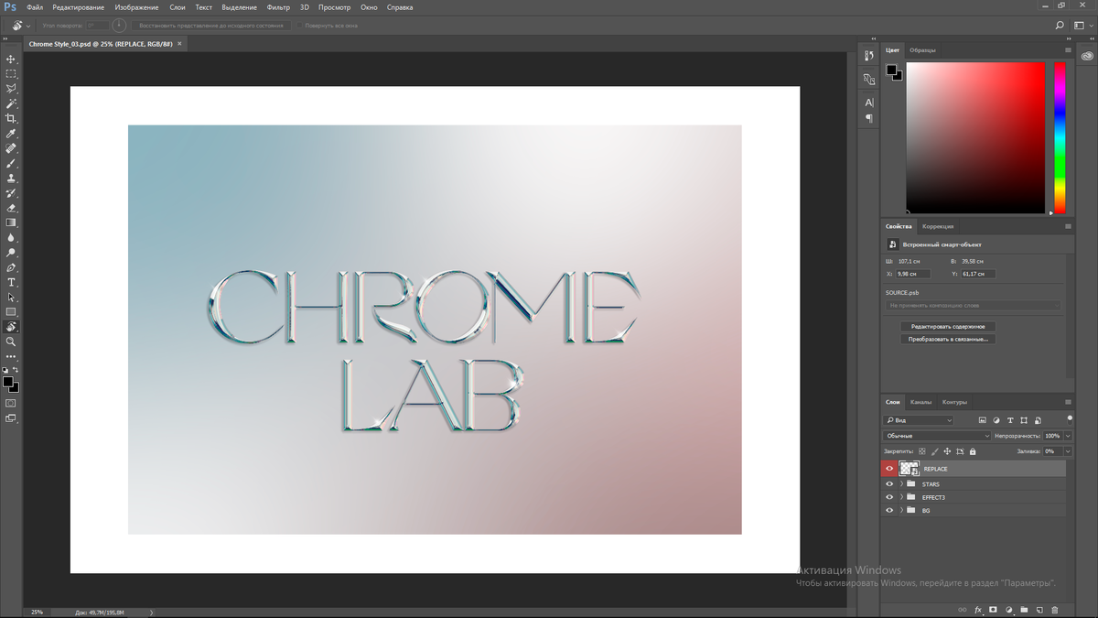This screenshot has height=618, width=1098.
Task: Open the Слои menu
Action: [x=178, y=7]
